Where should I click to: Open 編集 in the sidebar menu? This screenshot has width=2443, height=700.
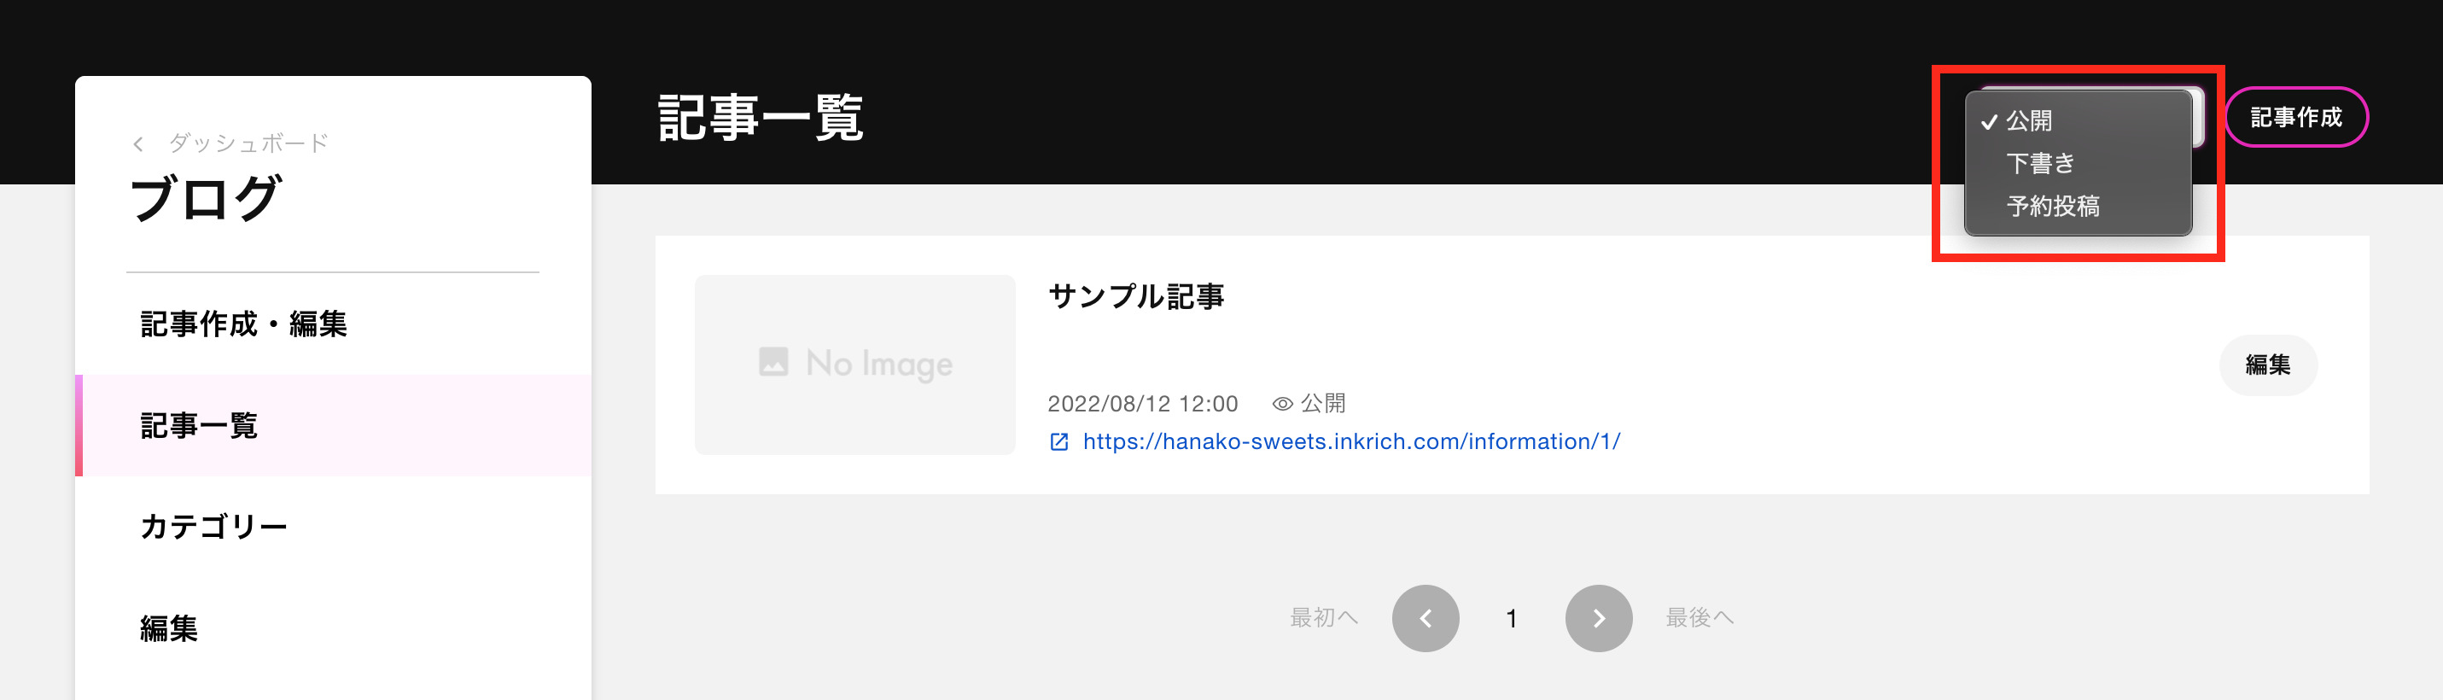tap(333, 628)
